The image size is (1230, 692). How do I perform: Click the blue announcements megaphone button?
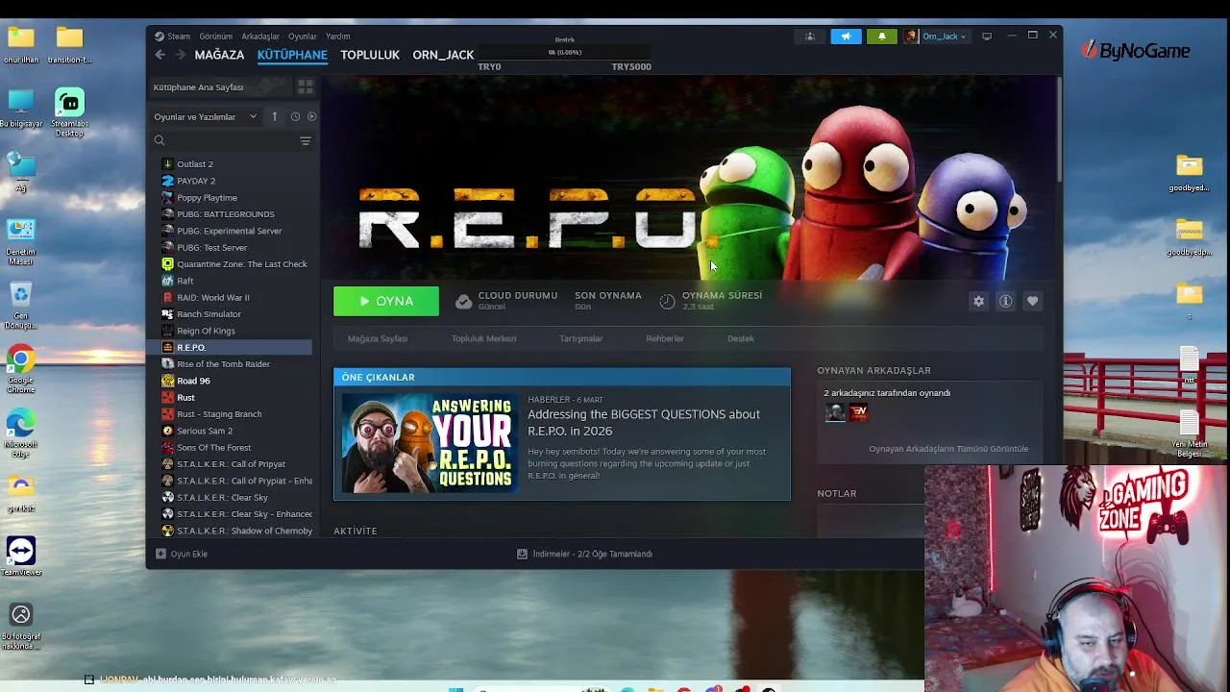(847, 37)
